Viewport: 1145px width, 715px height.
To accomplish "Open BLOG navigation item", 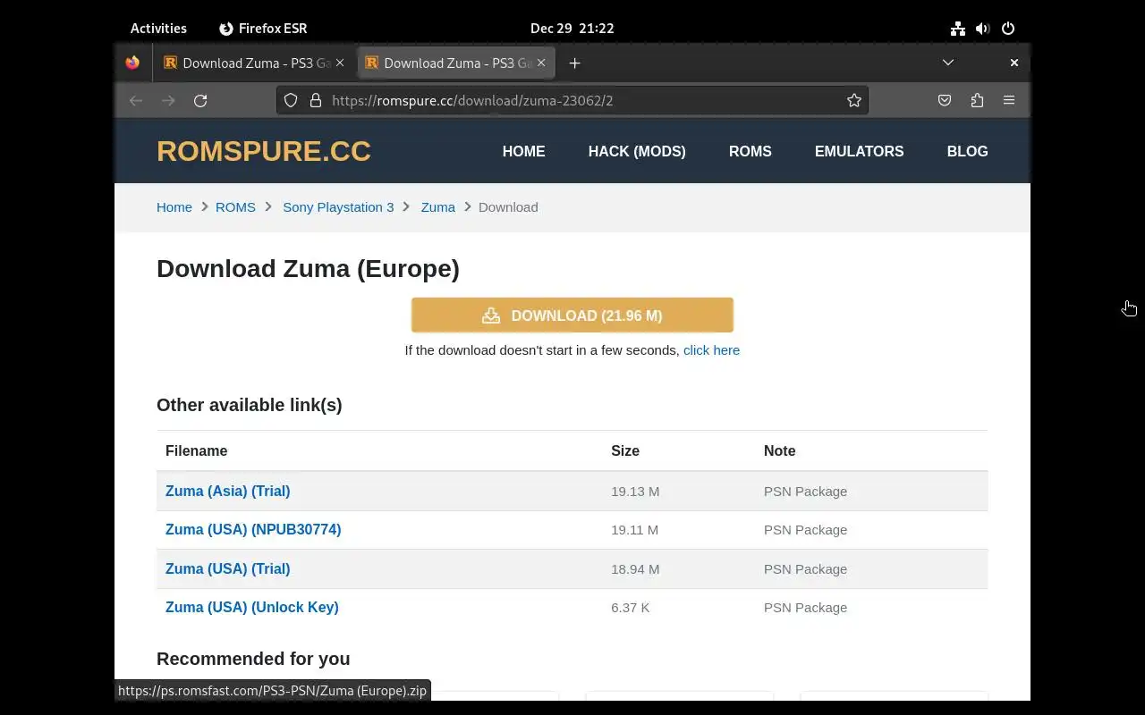I will (x=967, y=151).
